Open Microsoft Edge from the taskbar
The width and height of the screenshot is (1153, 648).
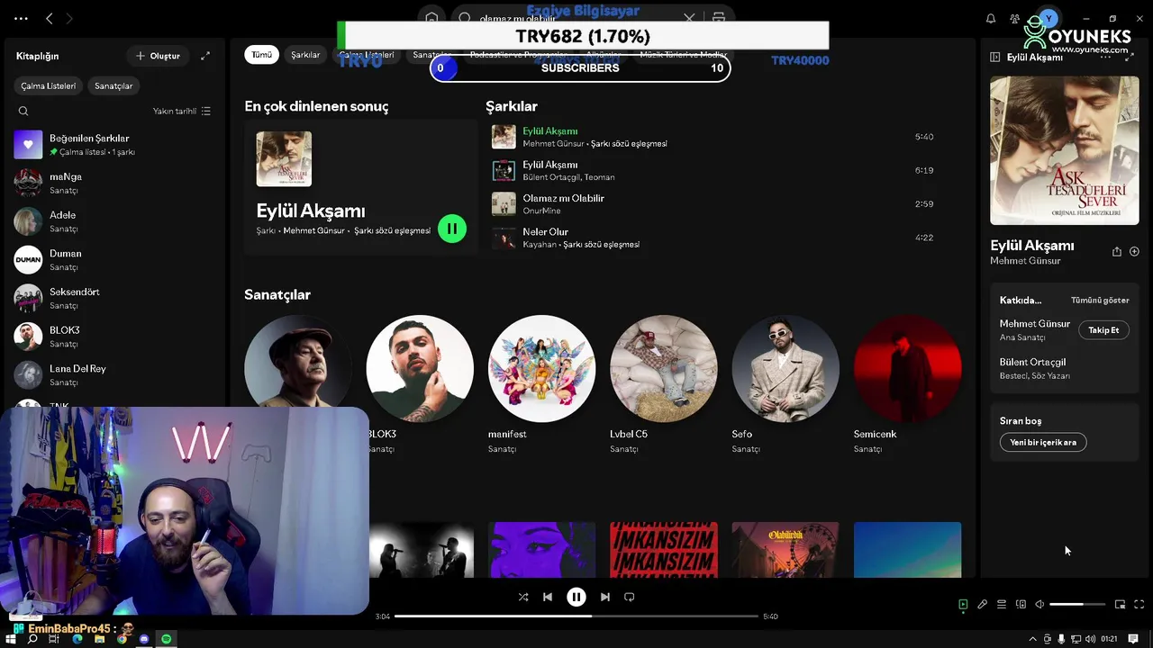coord(77,639)
